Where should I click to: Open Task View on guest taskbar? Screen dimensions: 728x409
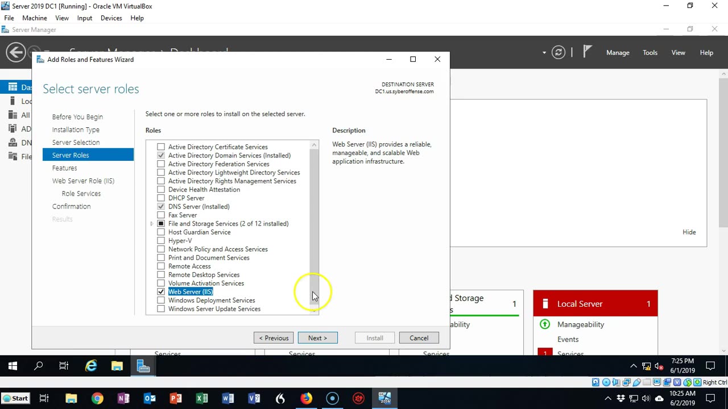tap(64, 366)
